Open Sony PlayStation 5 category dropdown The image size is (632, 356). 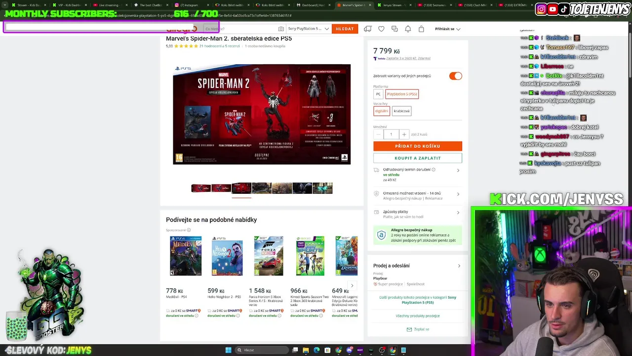[x=309, y=29]
